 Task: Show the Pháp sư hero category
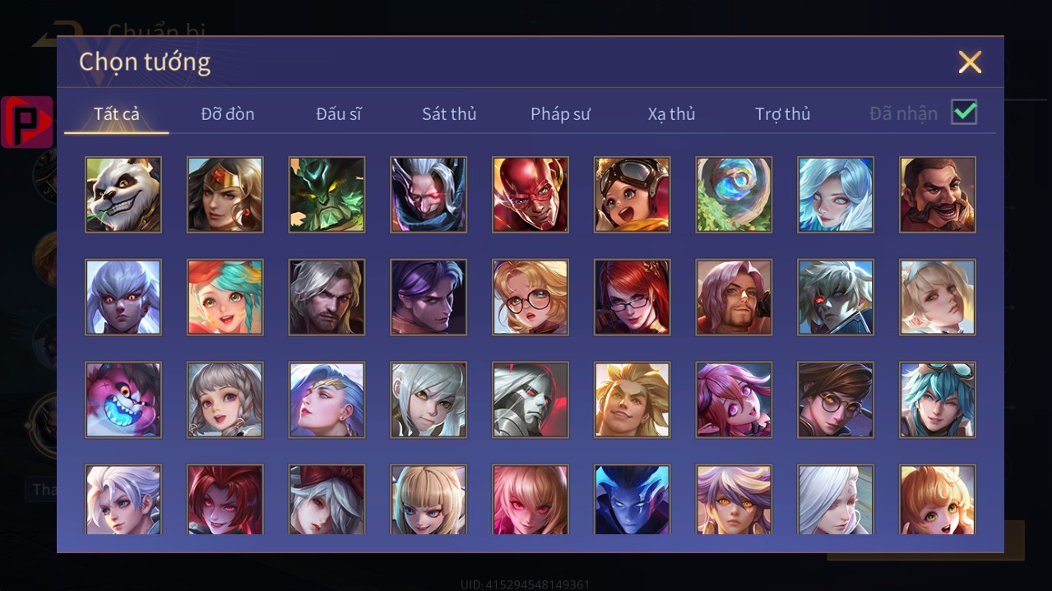[x=560, y=114]
